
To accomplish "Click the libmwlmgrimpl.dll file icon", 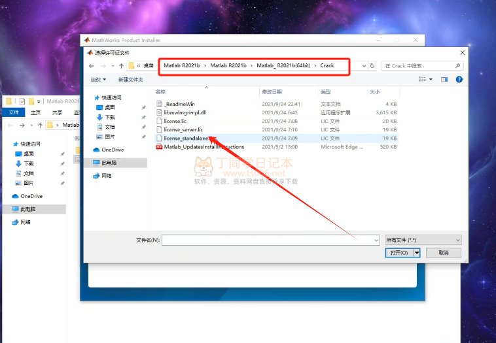I will click(x=159, y=112).
